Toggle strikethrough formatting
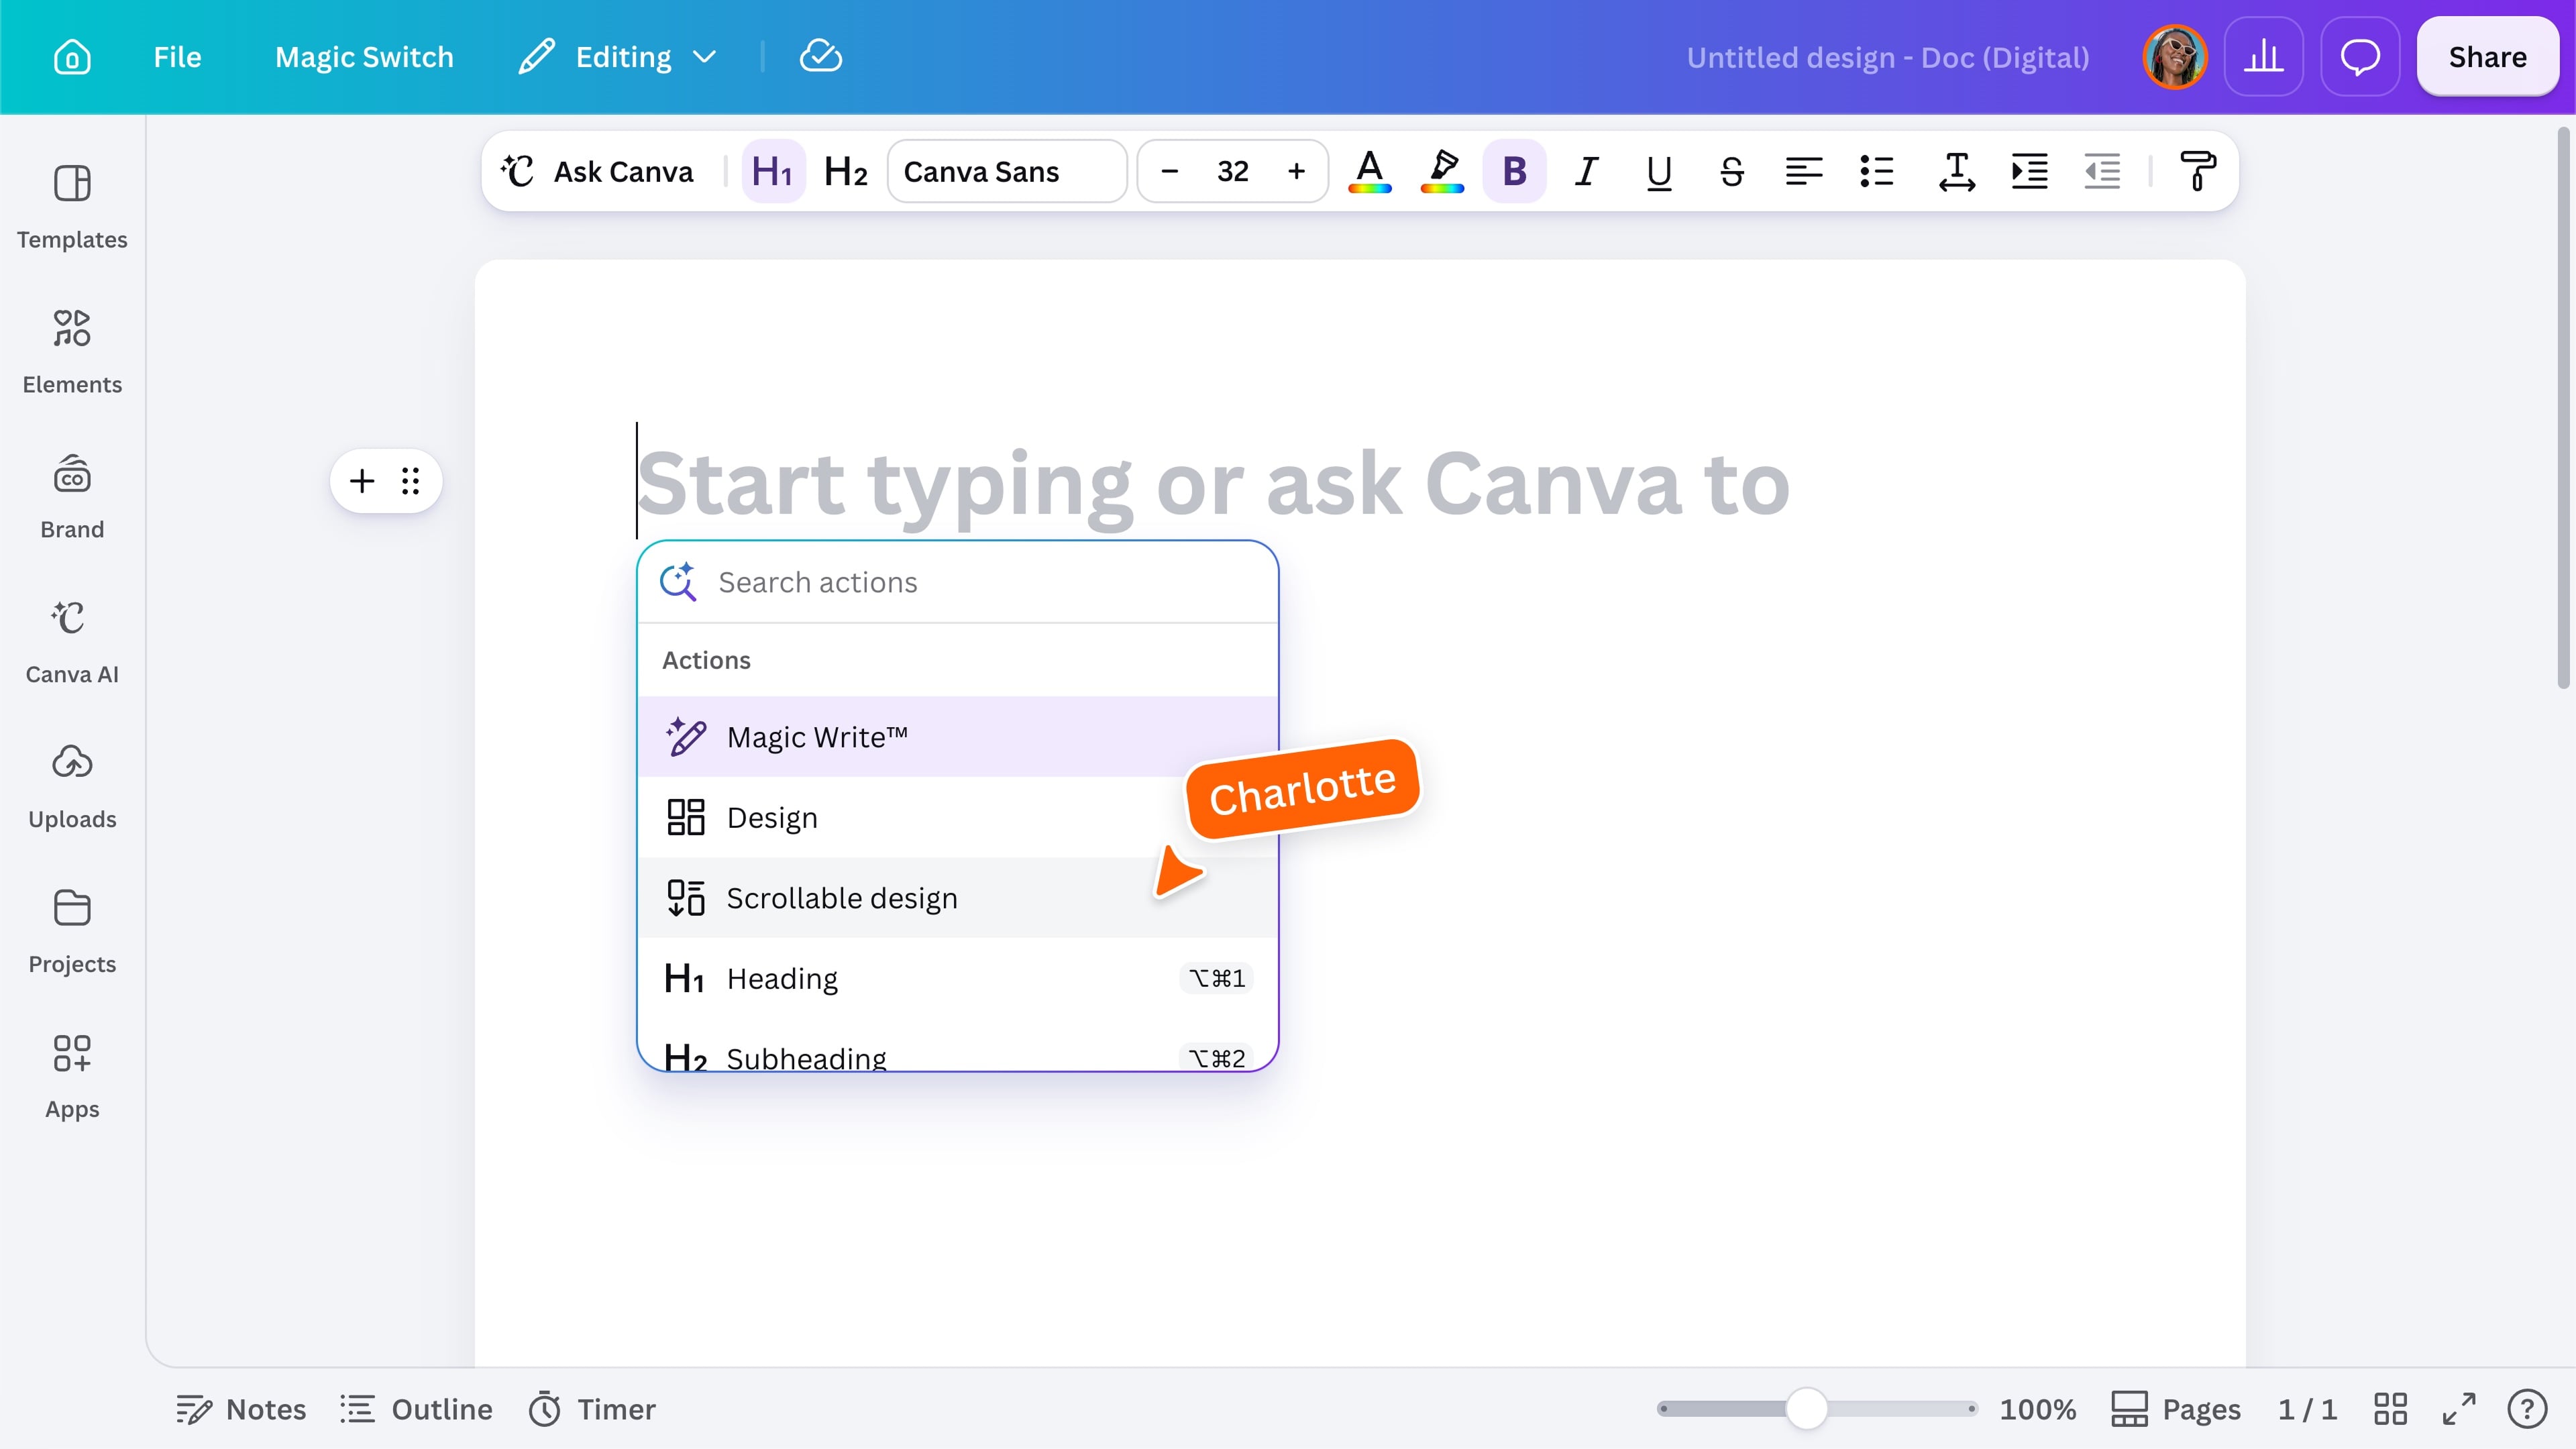 (x=1732, y=171)
